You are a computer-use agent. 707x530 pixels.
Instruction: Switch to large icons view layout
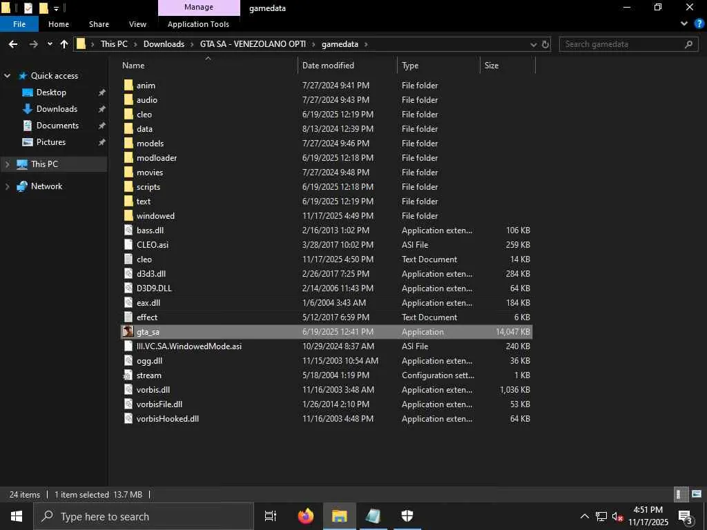(x=697, y=494)
